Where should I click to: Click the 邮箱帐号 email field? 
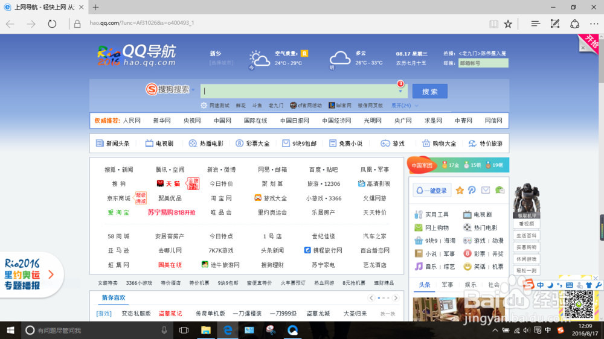(x=483, y=63)
